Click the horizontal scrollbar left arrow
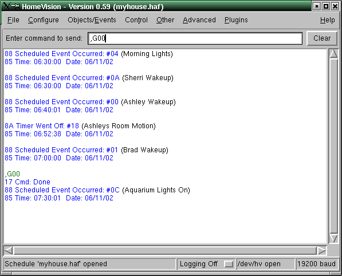The width and height of the screenshot is (342, 276). pyautogui.click(x=8, y=250)
